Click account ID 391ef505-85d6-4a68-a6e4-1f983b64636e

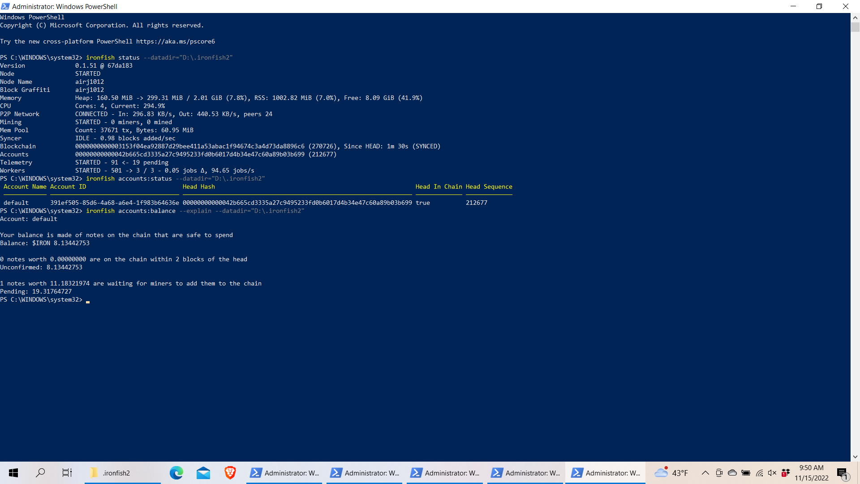[x=115, y=203]
